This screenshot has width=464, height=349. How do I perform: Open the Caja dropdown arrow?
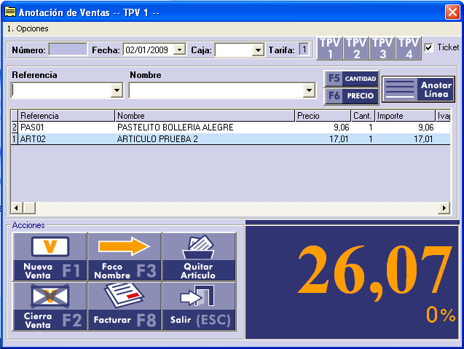point(258,50)
